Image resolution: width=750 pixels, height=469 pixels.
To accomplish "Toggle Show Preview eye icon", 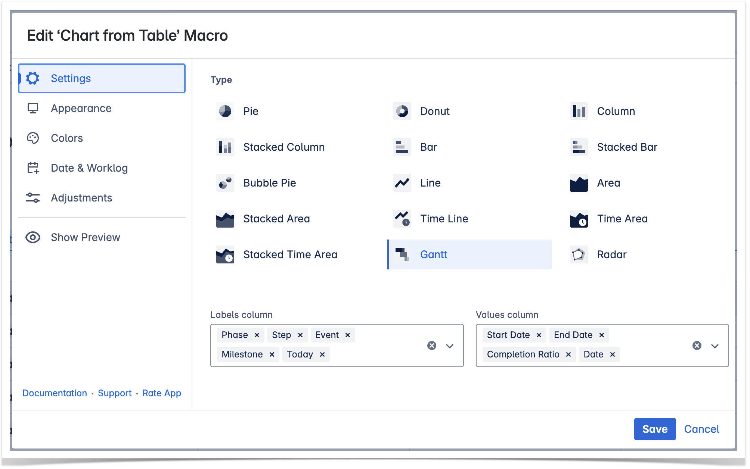I will tap(33, 237).
